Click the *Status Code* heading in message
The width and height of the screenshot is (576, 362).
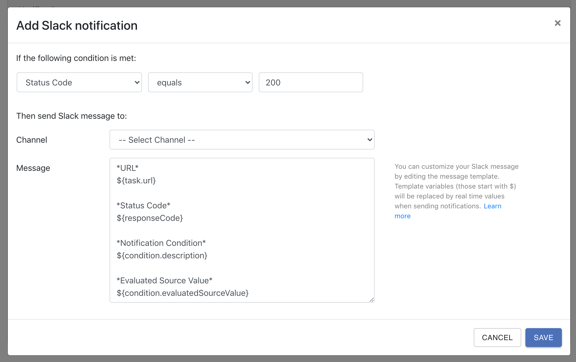coord(143,205)
